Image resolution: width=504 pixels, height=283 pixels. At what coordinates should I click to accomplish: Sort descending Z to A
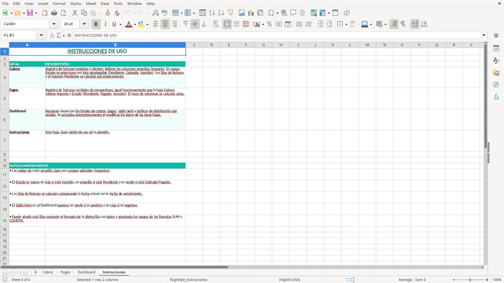pos(221,13)
